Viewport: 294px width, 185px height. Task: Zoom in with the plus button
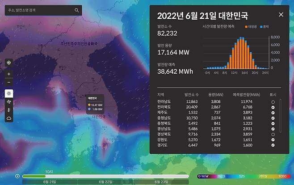click(9, 74)
